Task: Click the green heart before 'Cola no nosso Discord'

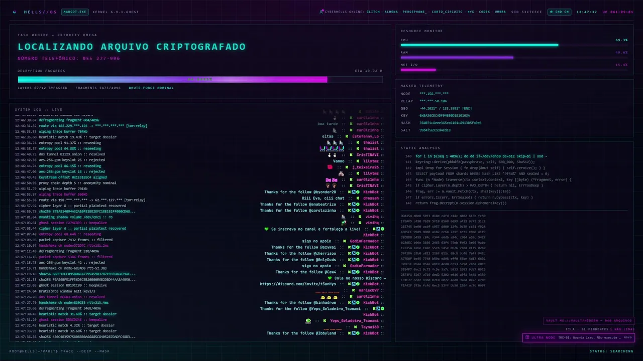Action: click(330, 278)
